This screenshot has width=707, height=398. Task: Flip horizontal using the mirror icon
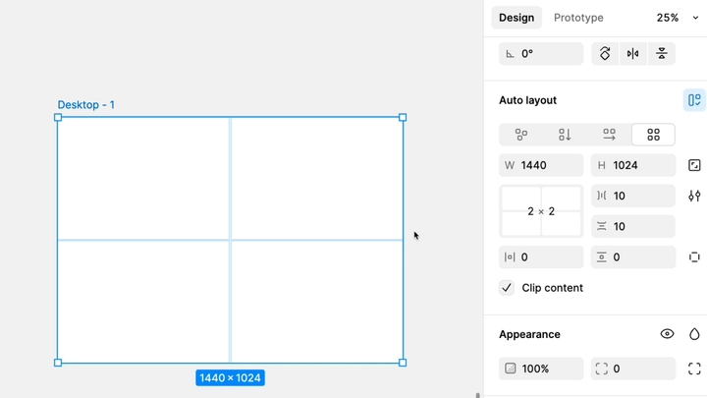(x=633, y=54)
